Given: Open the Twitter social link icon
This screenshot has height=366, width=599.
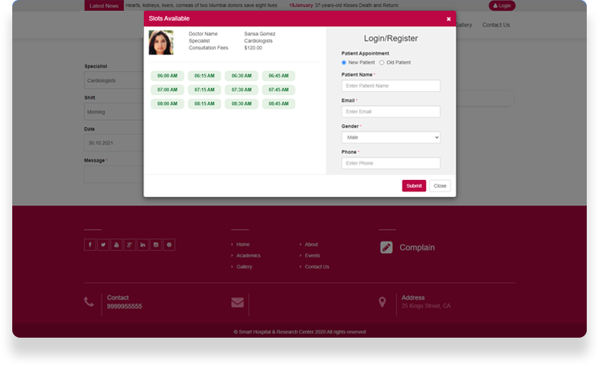Looking at the screenshot, I should (103, 245).
